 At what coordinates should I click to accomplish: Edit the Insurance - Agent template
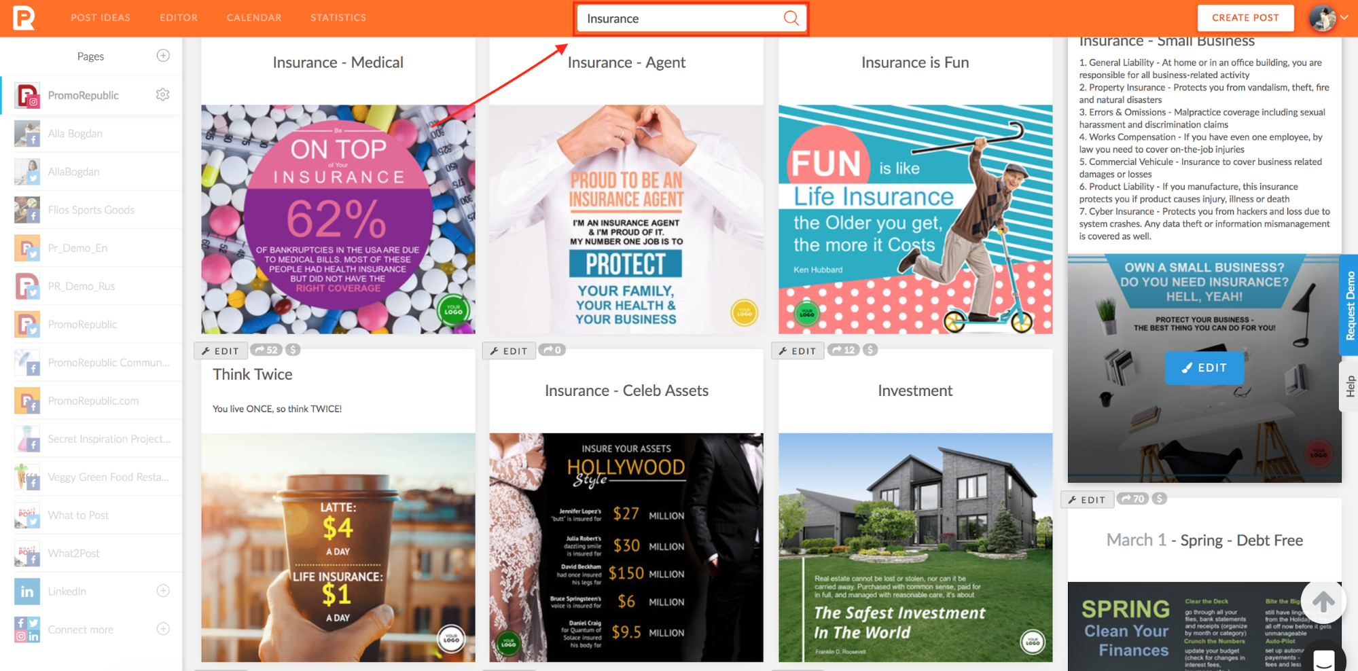[x=509, y=350]
